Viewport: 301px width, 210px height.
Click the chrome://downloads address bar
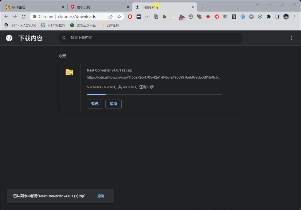point(77,16)
